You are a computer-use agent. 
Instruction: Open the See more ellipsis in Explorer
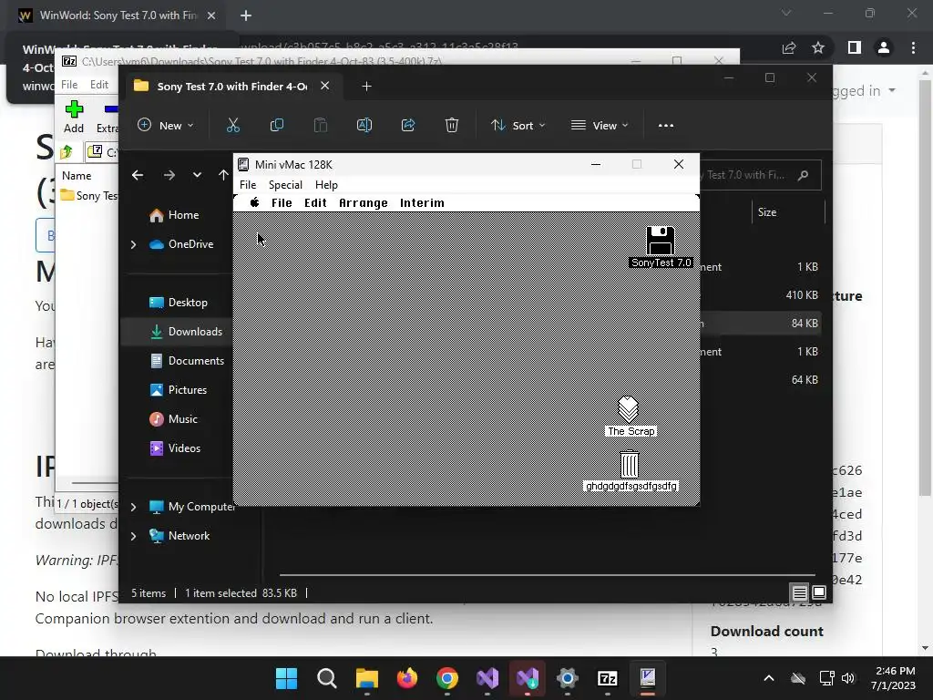click(666, 126)
